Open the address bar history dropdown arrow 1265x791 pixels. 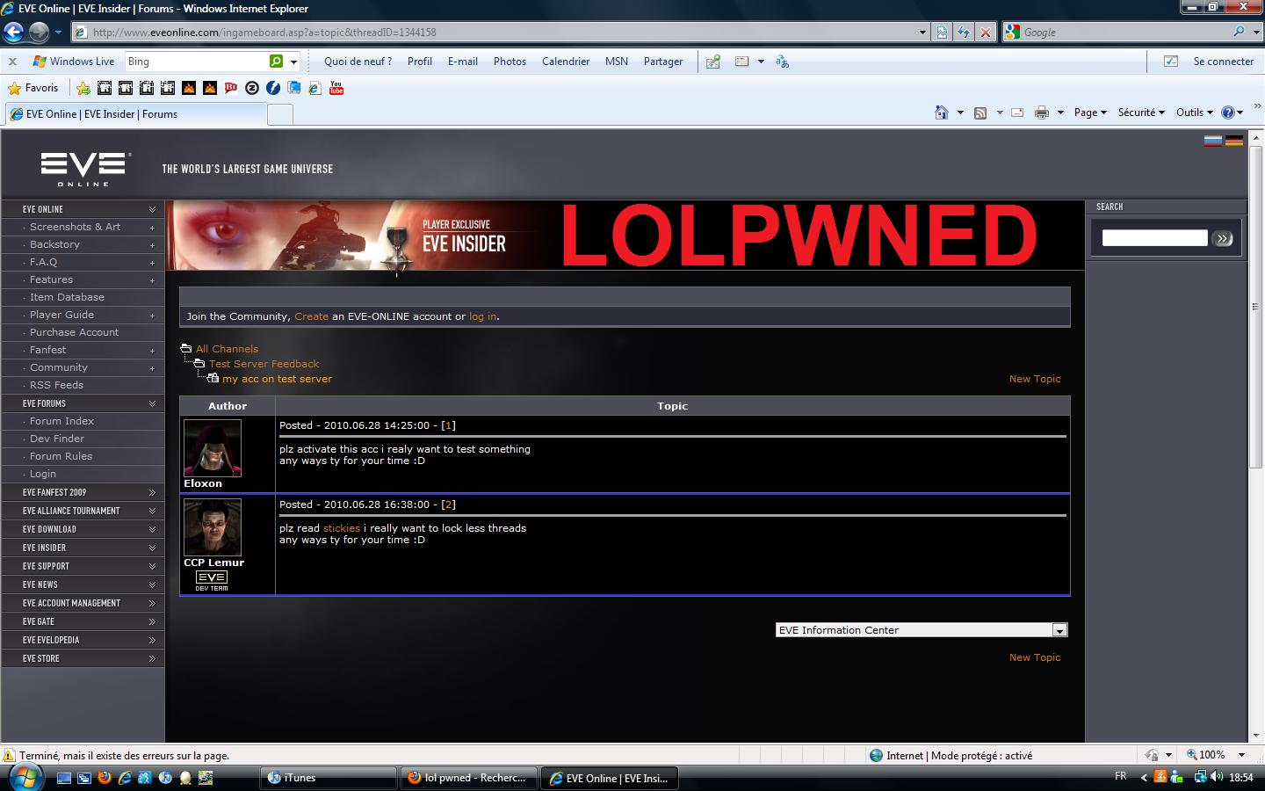922,33
